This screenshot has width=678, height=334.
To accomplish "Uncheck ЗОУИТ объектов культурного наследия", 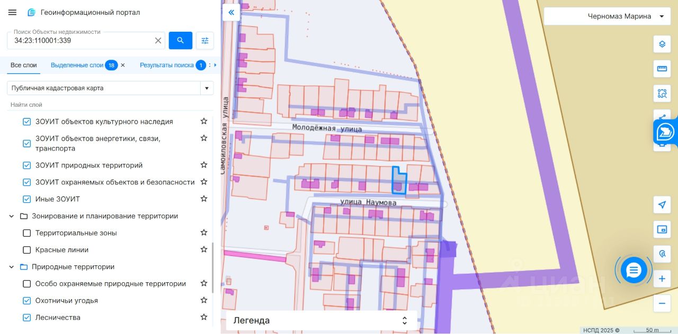I will click(x=27, y=122).
